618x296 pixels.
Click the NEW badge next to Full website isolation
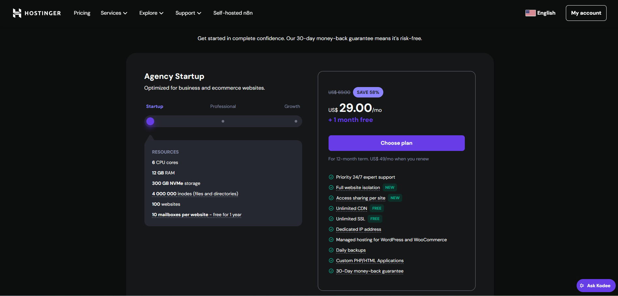pos(390,187)
